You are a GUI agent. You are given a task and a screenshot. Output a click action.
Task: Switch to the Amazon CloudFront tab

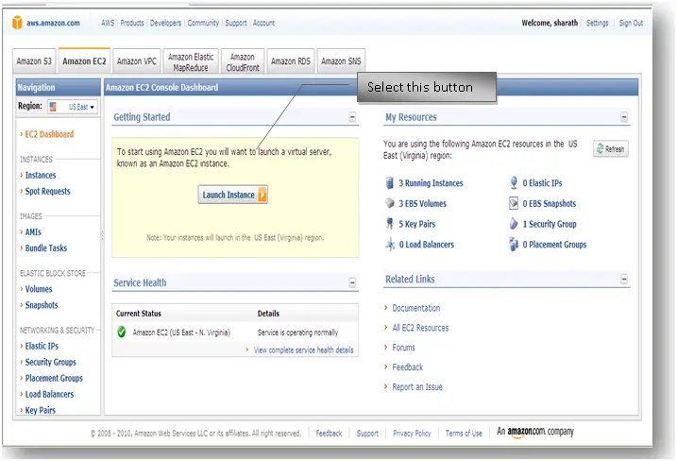click(243, 61)
